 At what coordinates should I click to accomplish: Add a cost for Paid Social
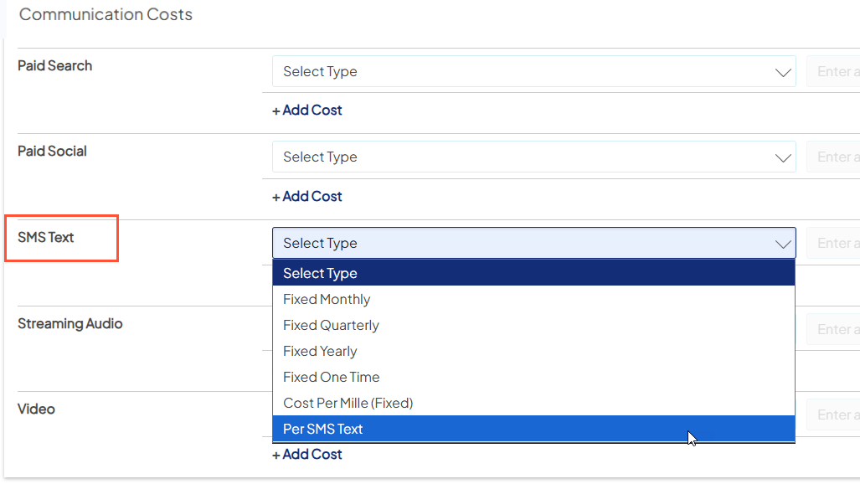(307, 196)
